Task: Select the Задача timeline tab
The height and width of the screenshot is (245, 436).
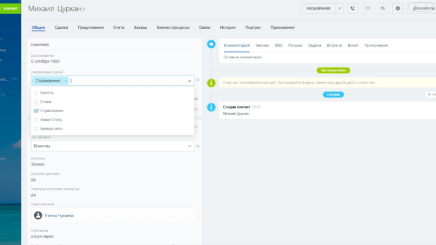Action: pos(315,45)
